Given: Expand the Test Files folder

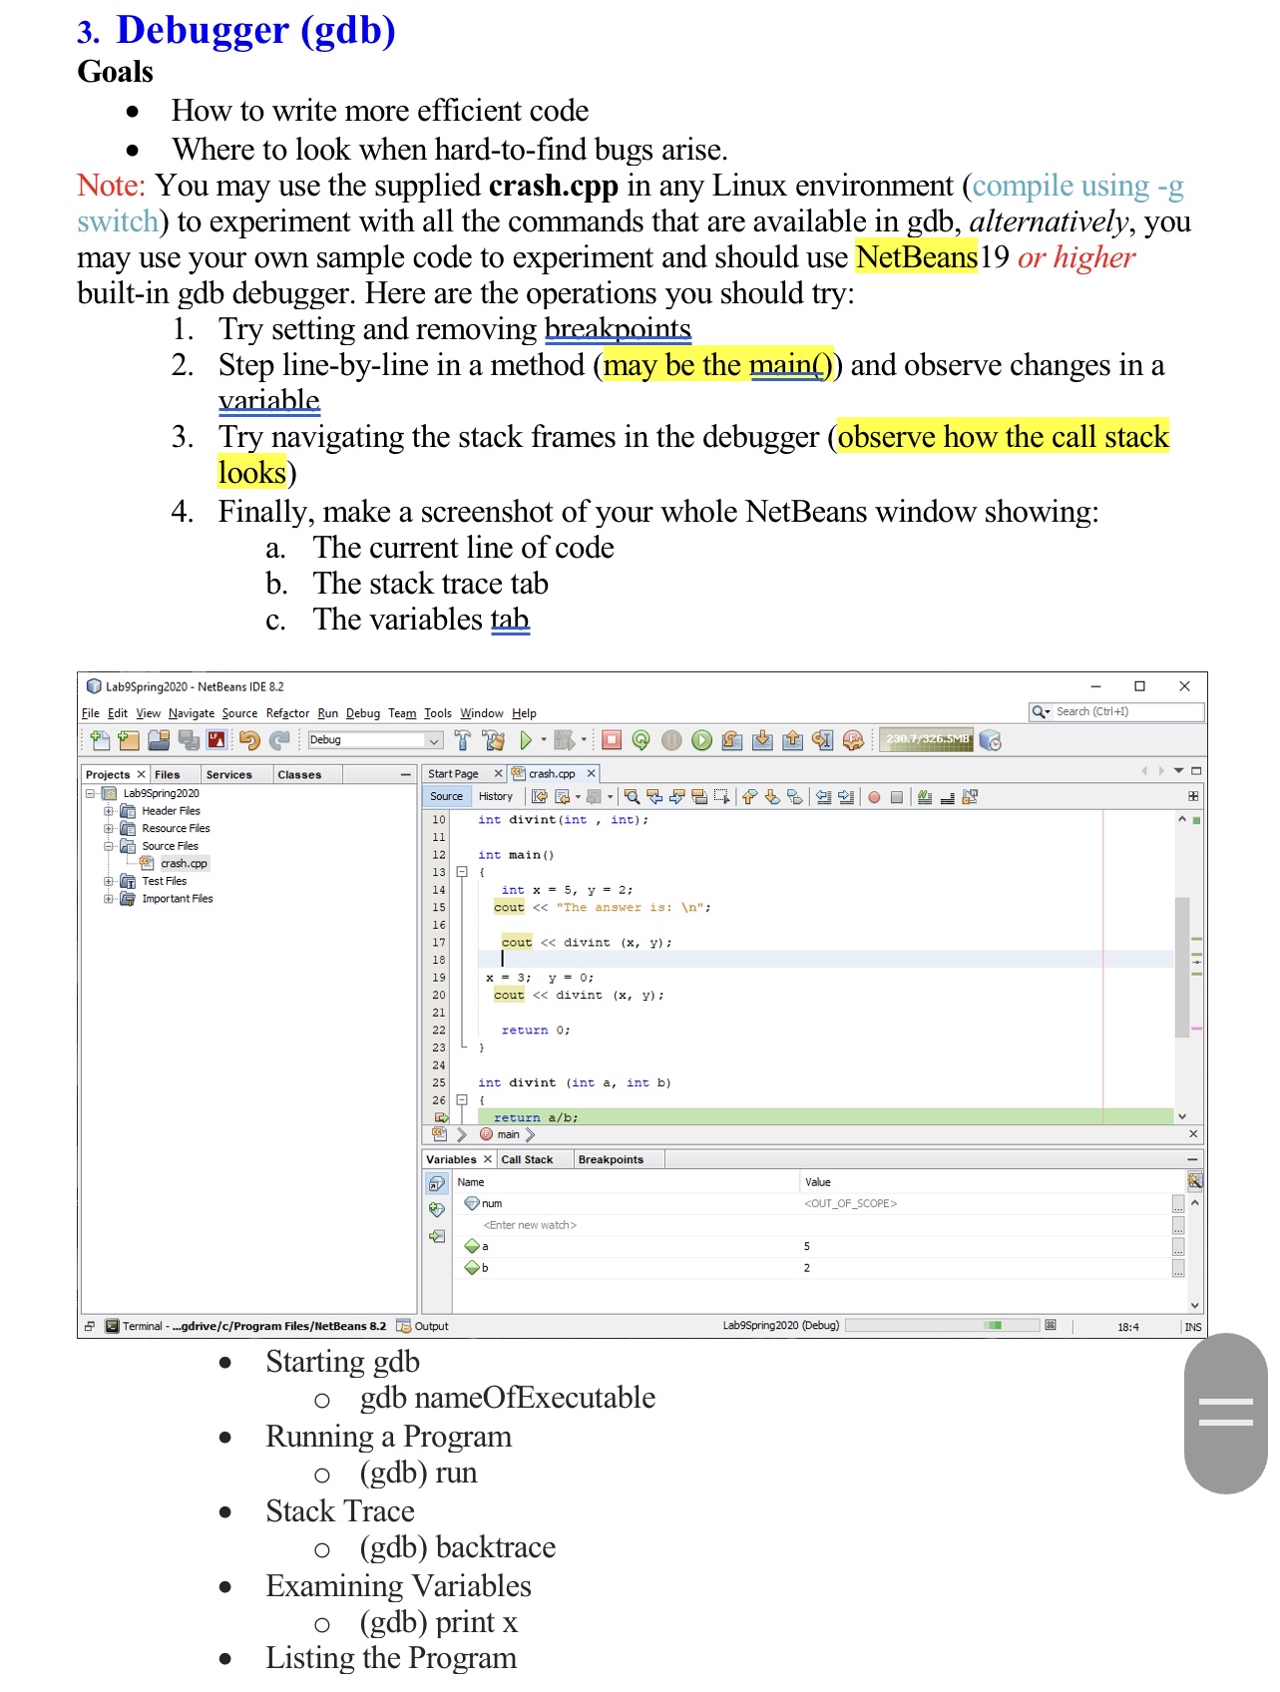Looking at the screenshot, I should click(x=109, y=881).
